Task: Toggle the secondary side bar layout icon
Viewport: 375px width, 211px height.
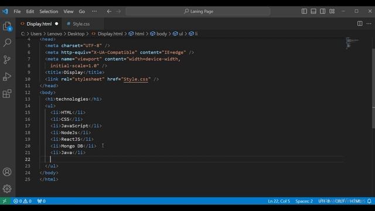Action: (323, 11)
